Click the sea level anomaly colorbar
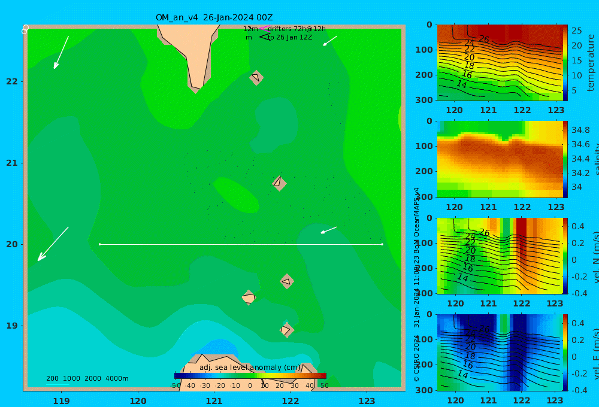This screenshot has width=599, height=407. point(250,376)
